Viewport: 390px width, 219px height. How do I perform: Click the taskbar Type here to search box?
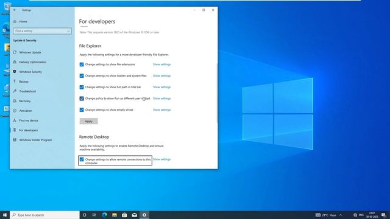[44, 215]
